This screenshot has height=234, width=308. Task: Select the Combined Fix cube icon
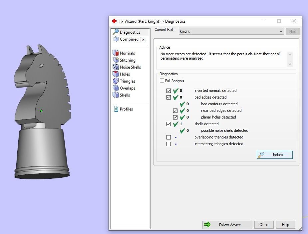[116, 39]
